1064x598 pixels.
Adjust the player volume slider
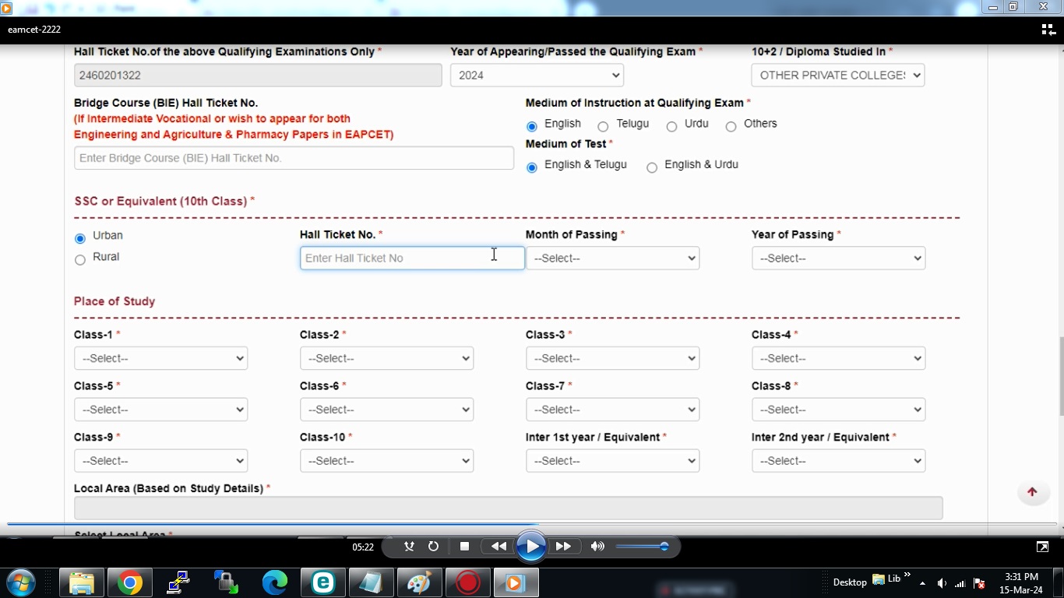click(x=643, y=547)
